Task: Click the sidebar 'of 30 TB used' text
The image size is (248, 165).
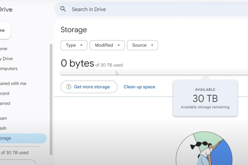Action: (15, 152)
